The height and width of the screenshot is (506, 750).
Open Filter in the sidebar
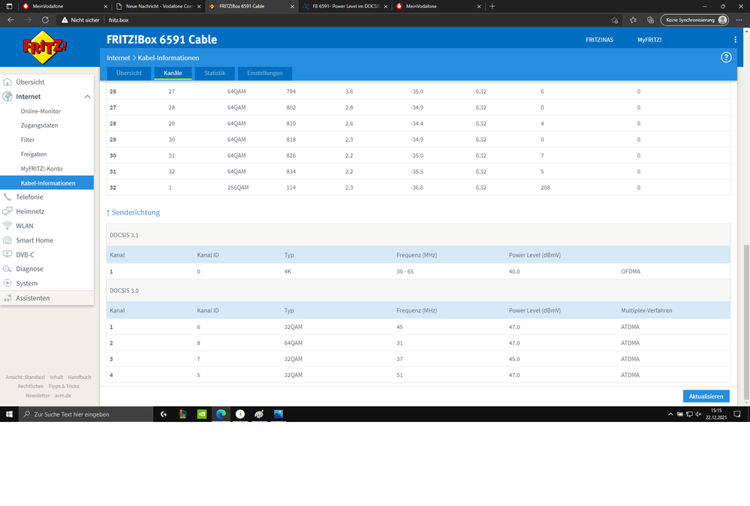(x=28, y=140)
